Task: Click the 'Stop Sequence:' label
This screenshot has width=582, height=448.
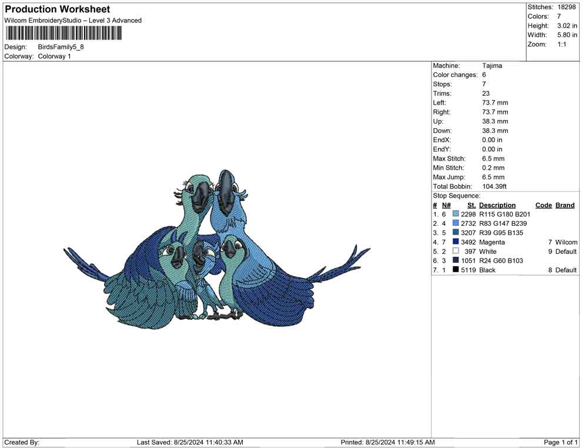Action: (457, 196)
